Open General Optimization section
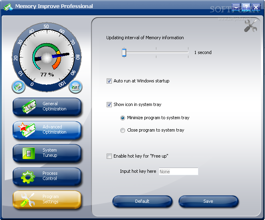 pyautogui.click(x=47, y=106)
